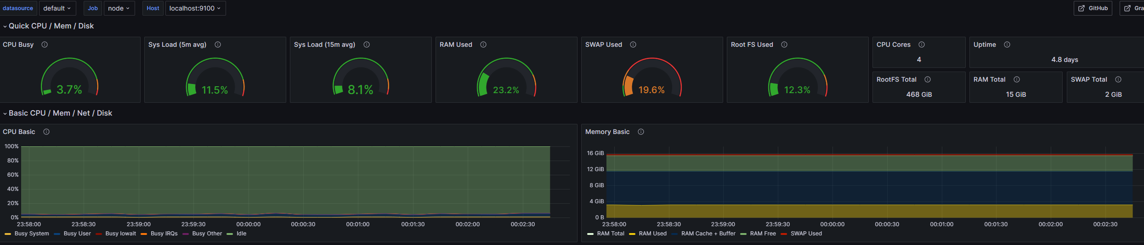Click the Job variable label
This screenshot has width=1144, height=245.
click(93, 8)
